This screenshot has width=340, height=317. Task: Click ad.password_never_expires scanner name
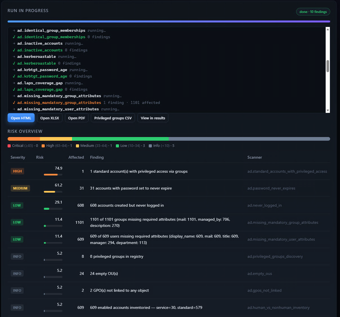pyautogui.click(x=271, y=188)
